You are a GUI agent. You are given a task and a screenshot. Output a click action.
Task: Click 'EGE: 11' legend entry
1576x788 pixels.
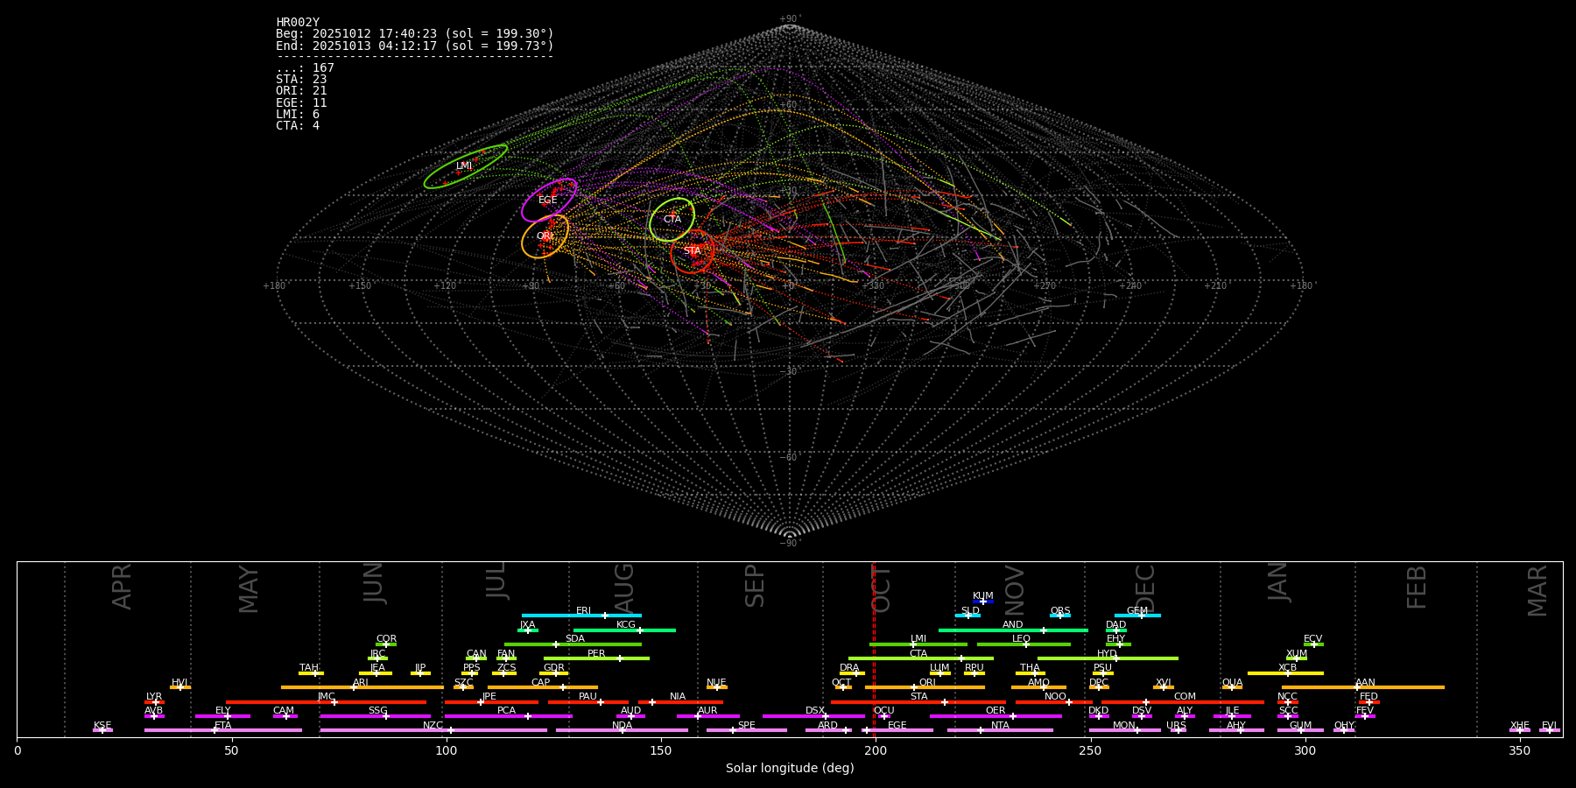point(301,103)
